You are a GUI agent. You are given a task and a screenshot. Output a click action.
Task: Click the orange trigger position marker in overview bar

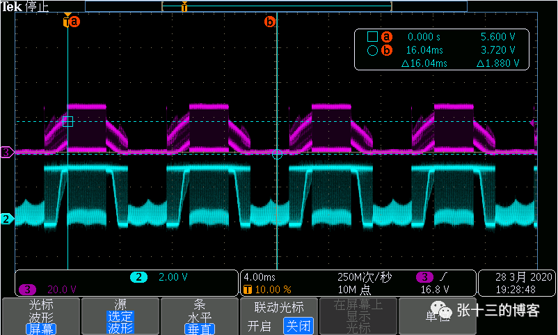pos(184,6)
